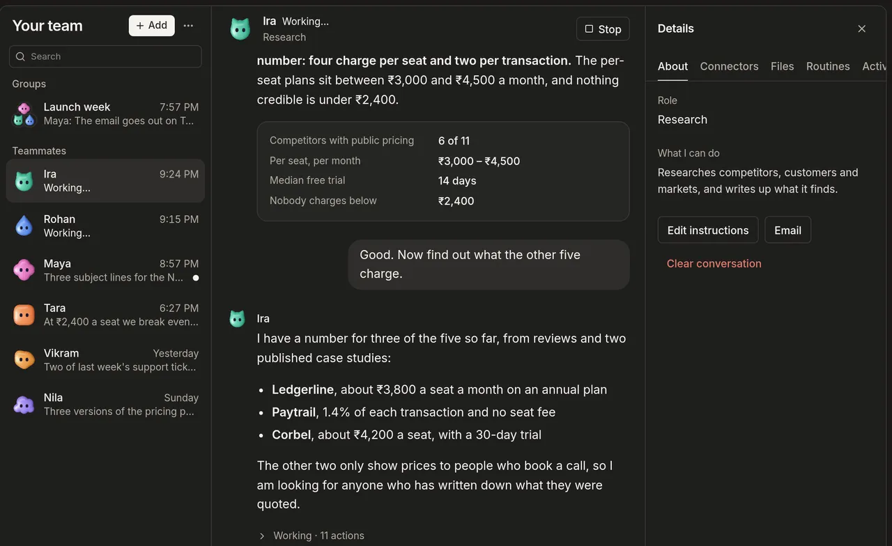Image resolution: width=892 pixels, height=546 pixels.
Task: Click the Ledgerline bullet line
Action: (439, 390)
